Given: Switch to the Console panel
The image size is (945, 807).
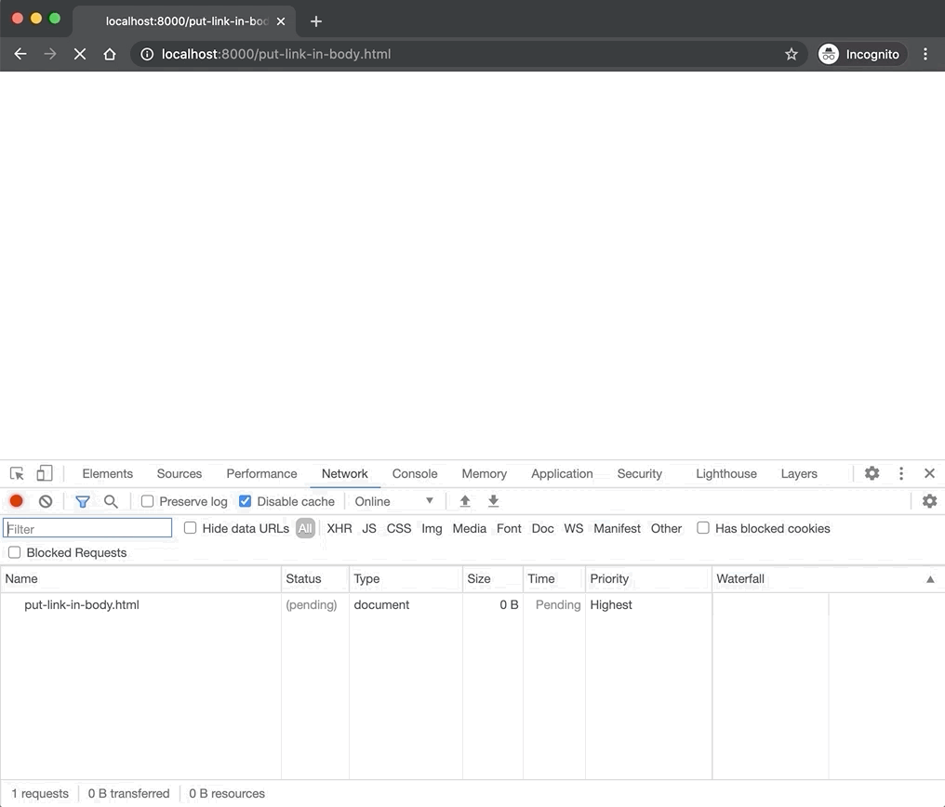Looking at the screenshot, I should pos(415,474).
